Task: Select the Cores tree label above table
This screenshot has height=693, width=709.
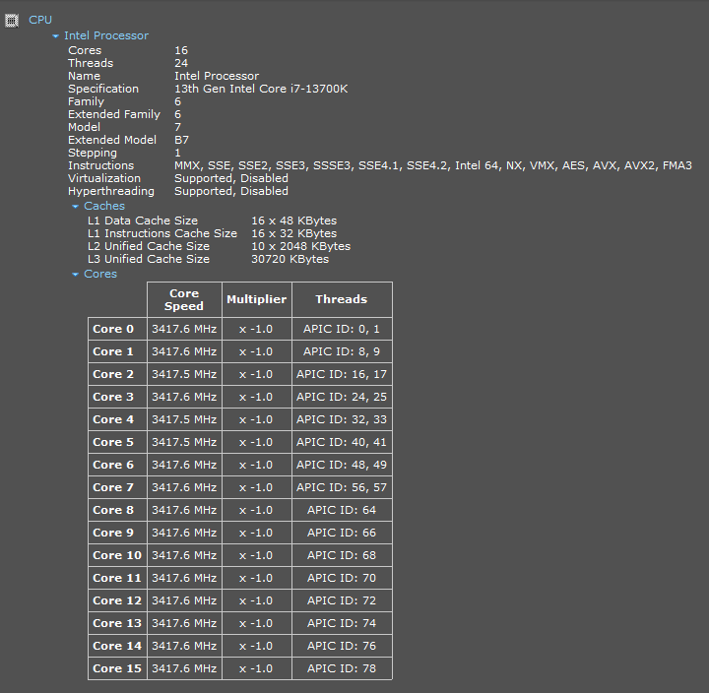Action: pos(100,274)
